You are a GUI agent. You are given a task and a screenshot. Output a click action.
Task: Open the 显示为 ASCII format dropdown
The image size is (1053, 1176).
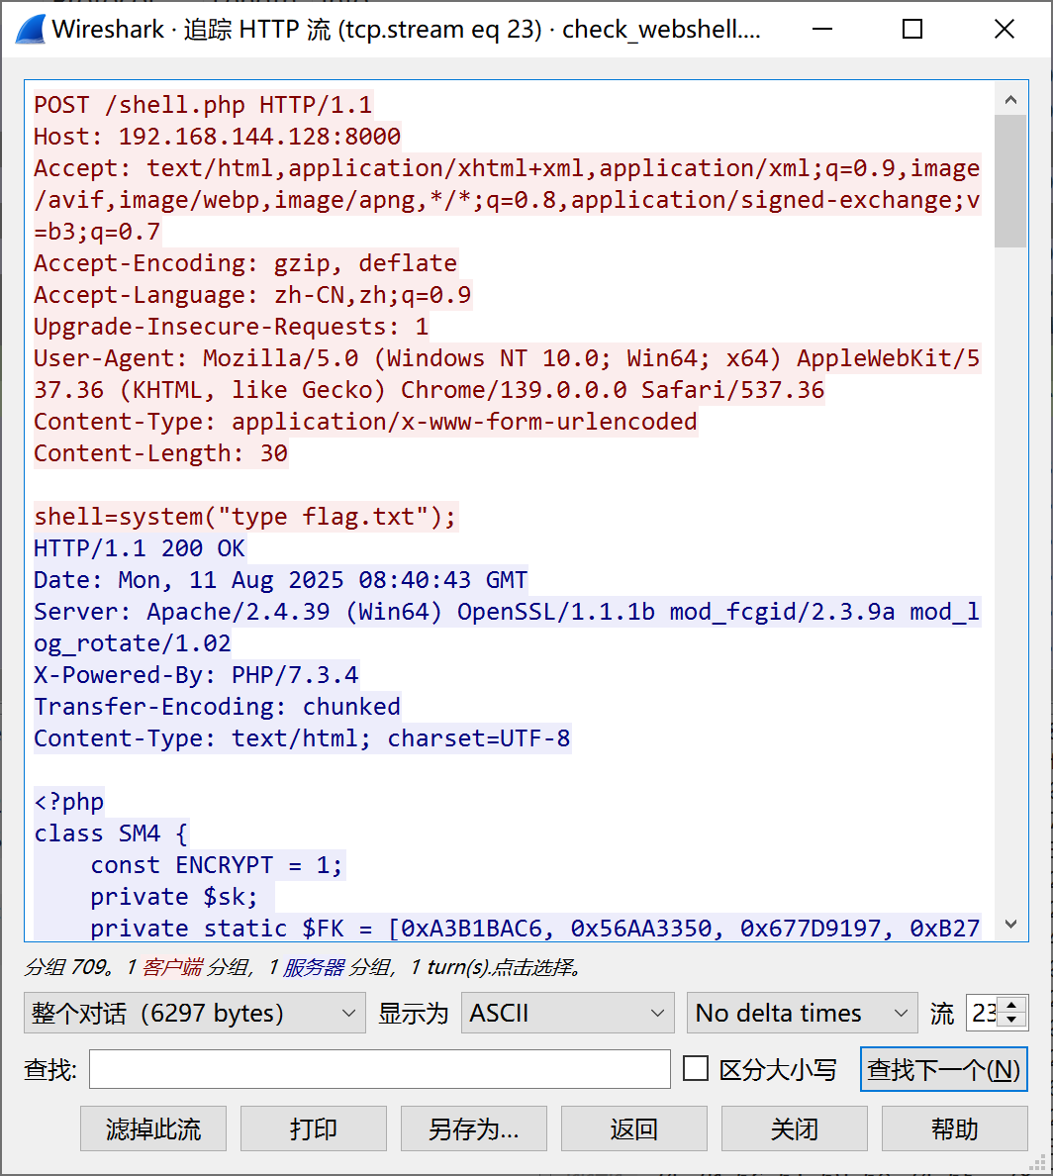pos(567,1013)
